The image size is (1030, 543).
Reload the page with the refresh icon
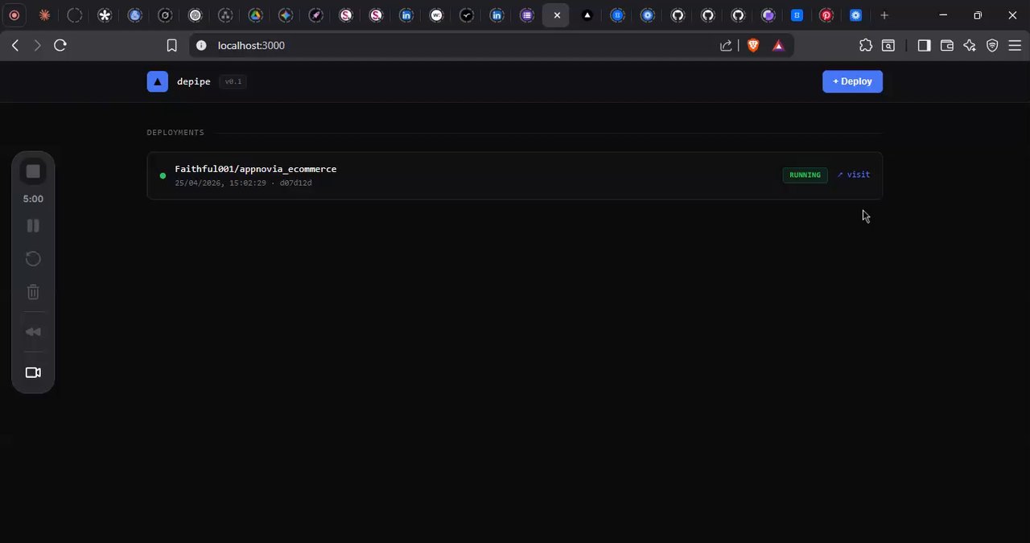[x=60, y=46]
